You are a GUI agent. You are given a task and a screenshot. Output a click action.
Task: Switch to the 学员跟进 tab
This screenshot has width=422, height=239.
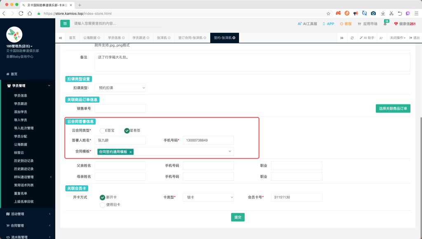click(x=139, y=38)
